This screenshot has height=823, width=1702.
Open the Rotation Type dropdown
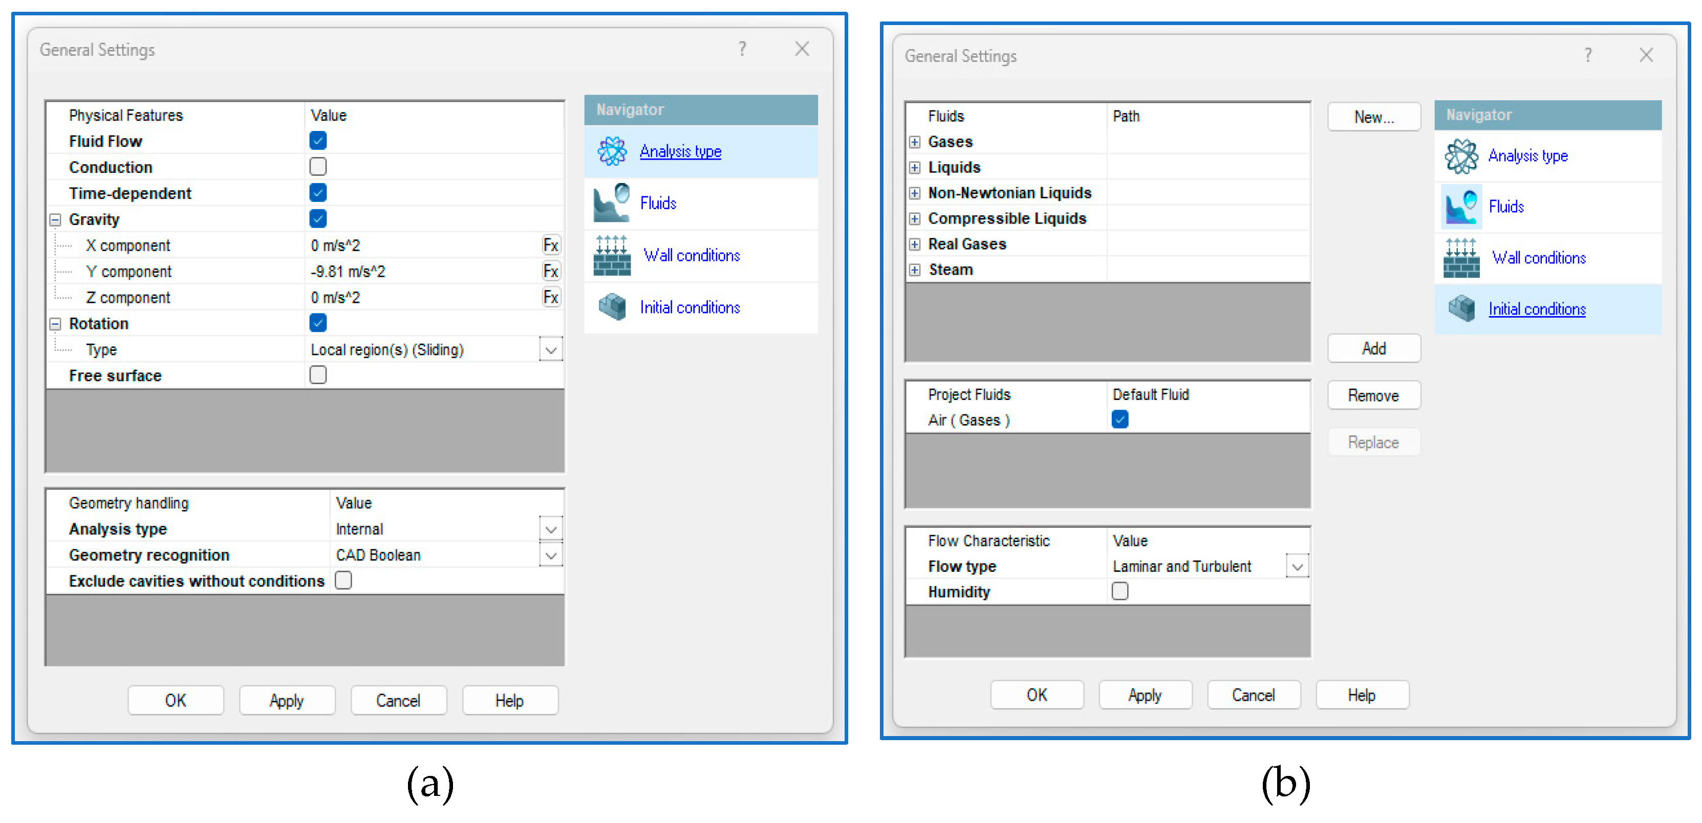pyautogui.click(x=550, y=350)
